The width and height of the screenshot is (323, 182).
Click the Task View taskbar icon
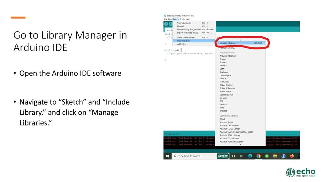(x=242, y=156)
